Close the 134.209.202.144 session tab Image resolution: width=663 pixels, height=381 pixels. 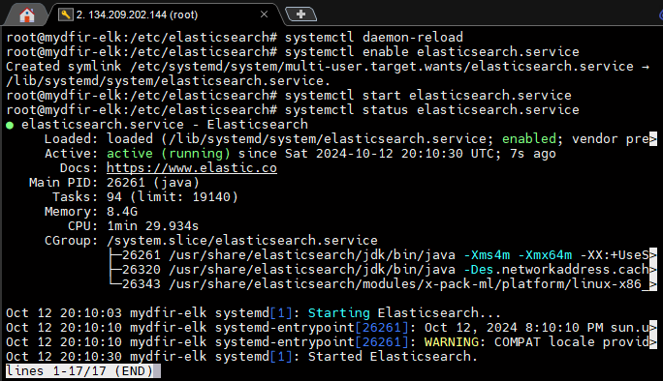[265, 15]
